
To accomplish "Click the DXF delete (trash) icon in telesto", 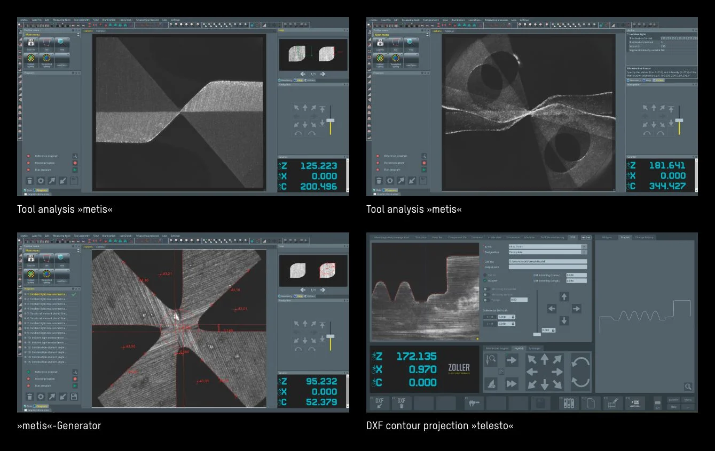I will [401, 403].
